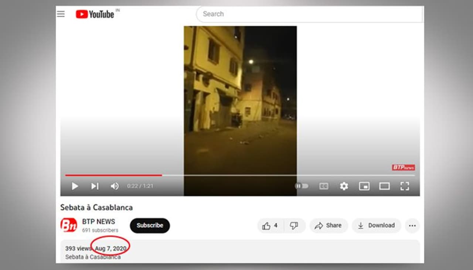Open the hamburger guide menu
This screenshot has height=270, width=473.
pyautogui.click(x=61, y=14)
